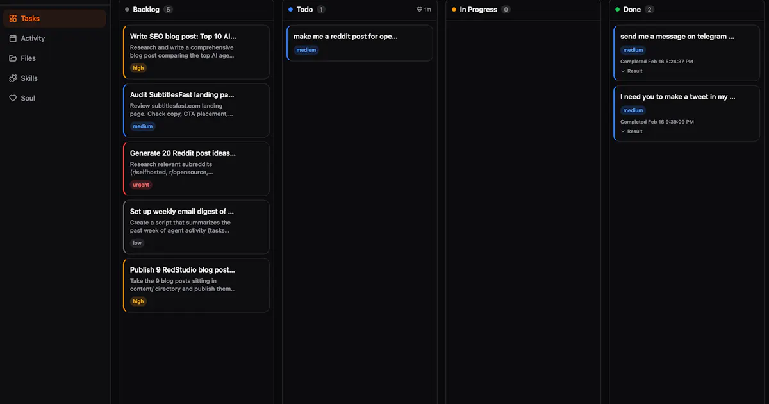Open the Set up weekly email digest card

point(196,227)
